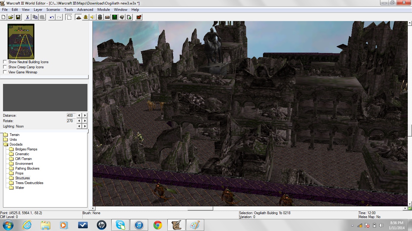
Task: Enable Show Creep Camp Icons
Action: tap(5, 67)
